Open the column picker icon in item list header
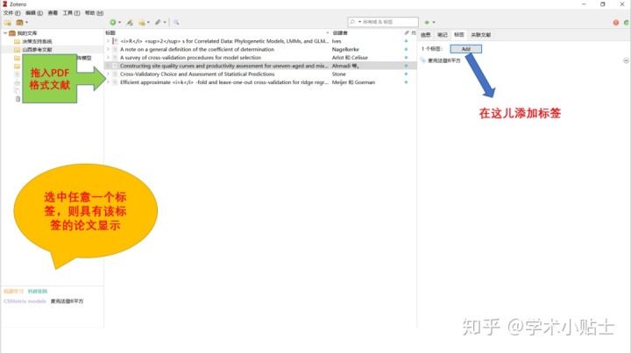631x353 pixels. [414, 33]
